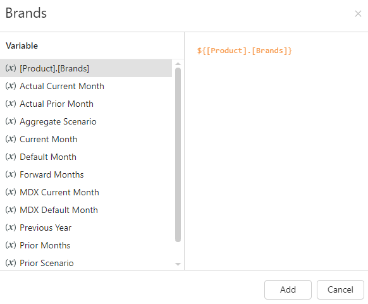Click the (x) icon beside MDX Default Month

tap(11, 210)
